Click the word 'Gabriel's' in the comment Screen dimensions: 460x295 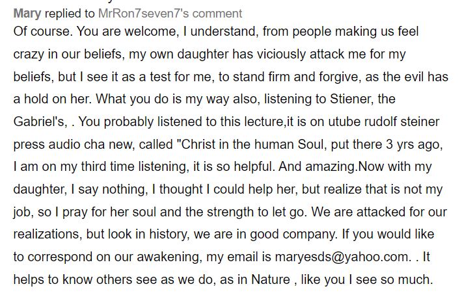click(x=40, y=122)
